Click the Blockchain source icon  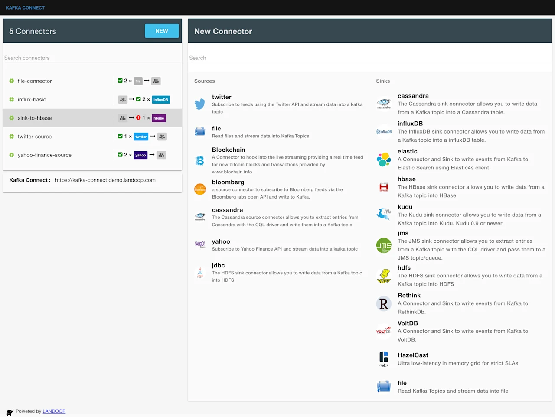coord(200,161)
